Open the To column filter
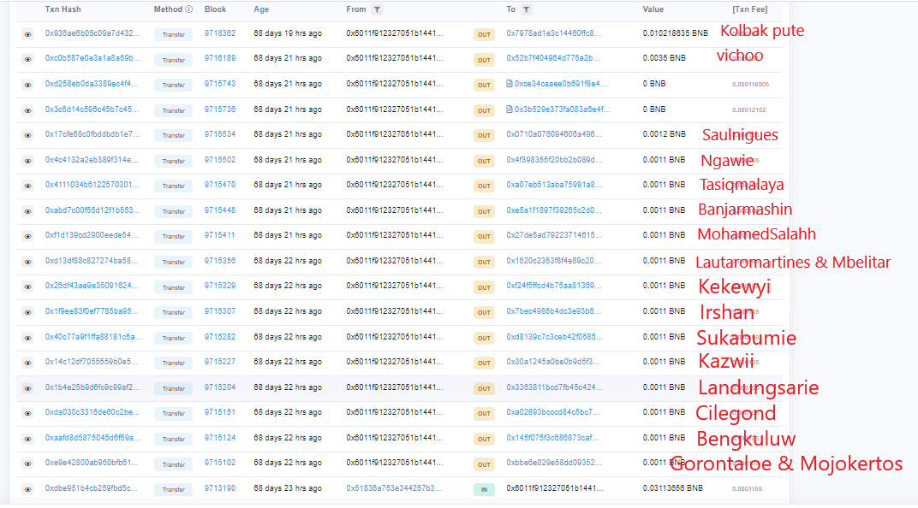The width and height of the screenshot is (918, 508). [527, 9]
